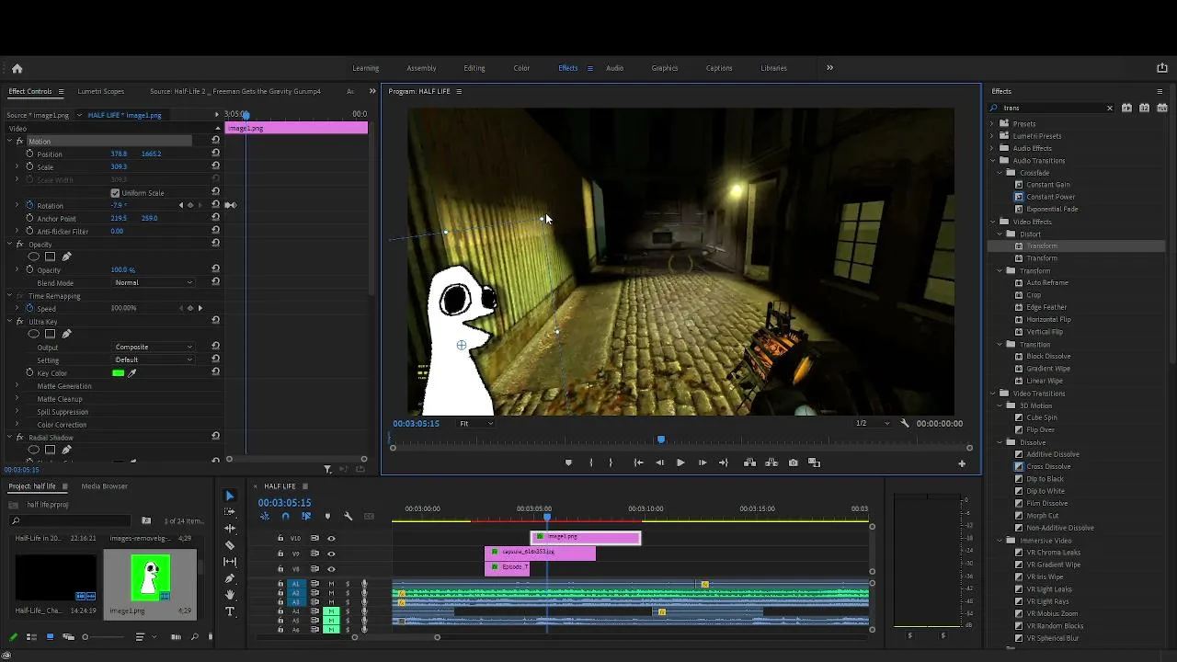Select the Track Select Forward tool

pos(230,512)
